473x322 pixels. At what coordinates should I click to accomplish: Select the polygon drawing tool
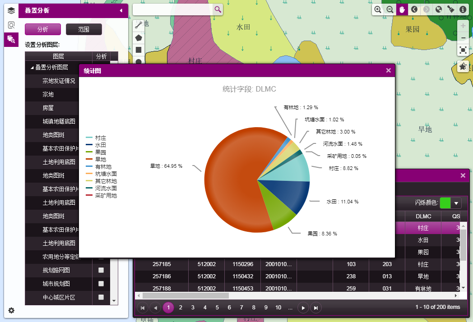coord(139,37)
